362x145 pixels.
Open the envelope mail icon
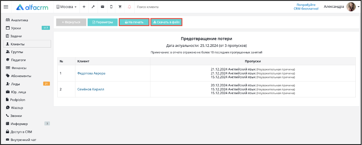pos(102,7)
